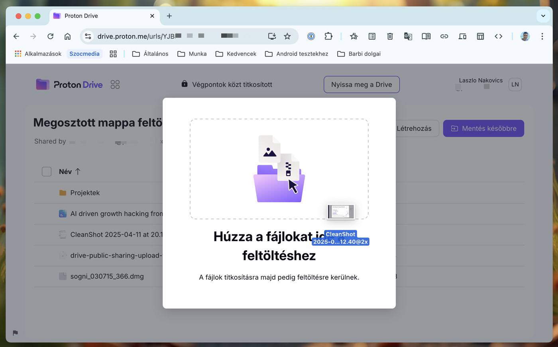Image resolution: width=558 pixels, height=347 pixels.
Task: Click the Végpontok közt titkosított label
Action: [x=227, y=84]
